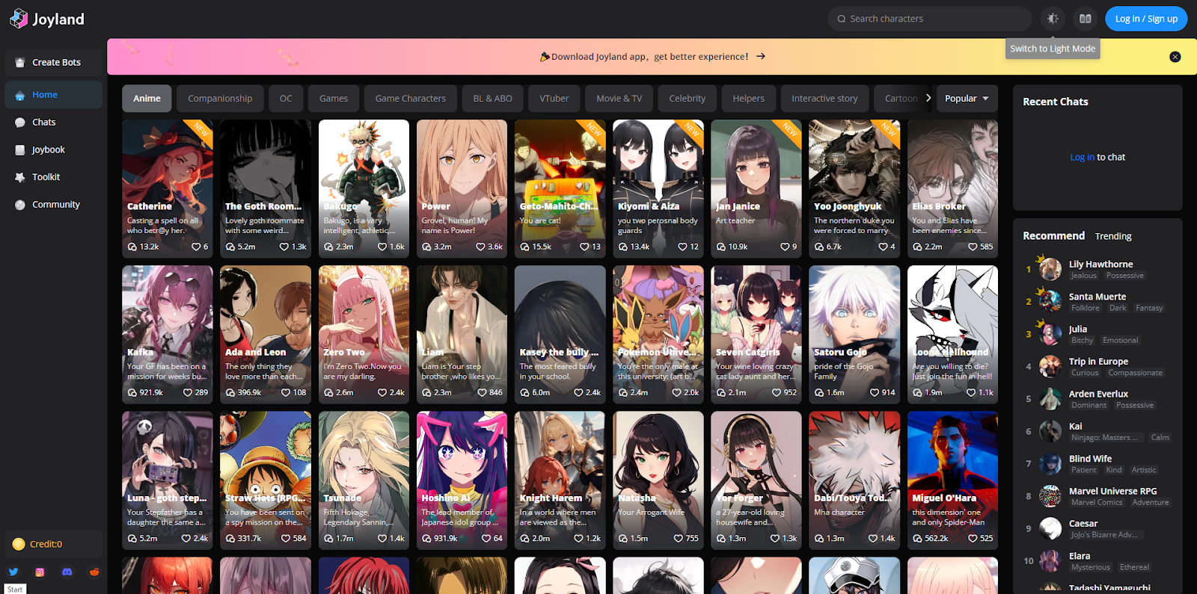
Task: Select the OC category tab
Action: coord(286,99)
